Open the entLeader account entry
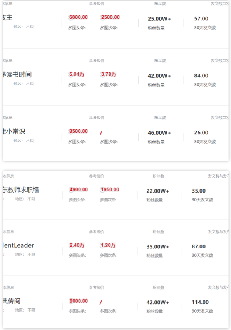231x330 pixels. click(x=19, y=245)
